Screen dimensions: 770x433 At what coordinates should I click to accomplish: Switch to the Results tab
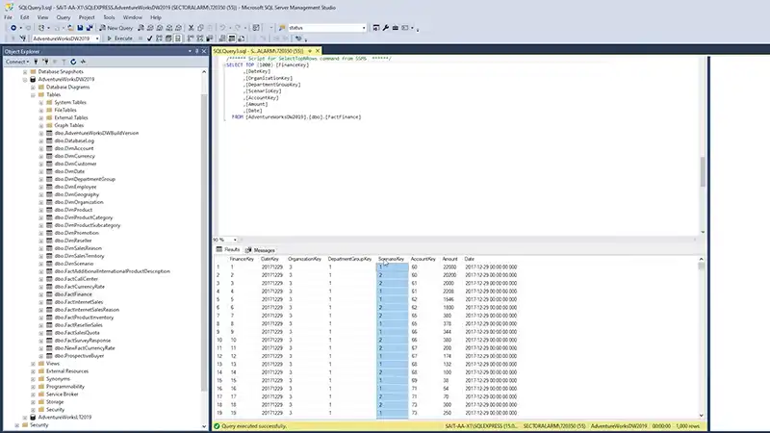[x=228, y=250]
